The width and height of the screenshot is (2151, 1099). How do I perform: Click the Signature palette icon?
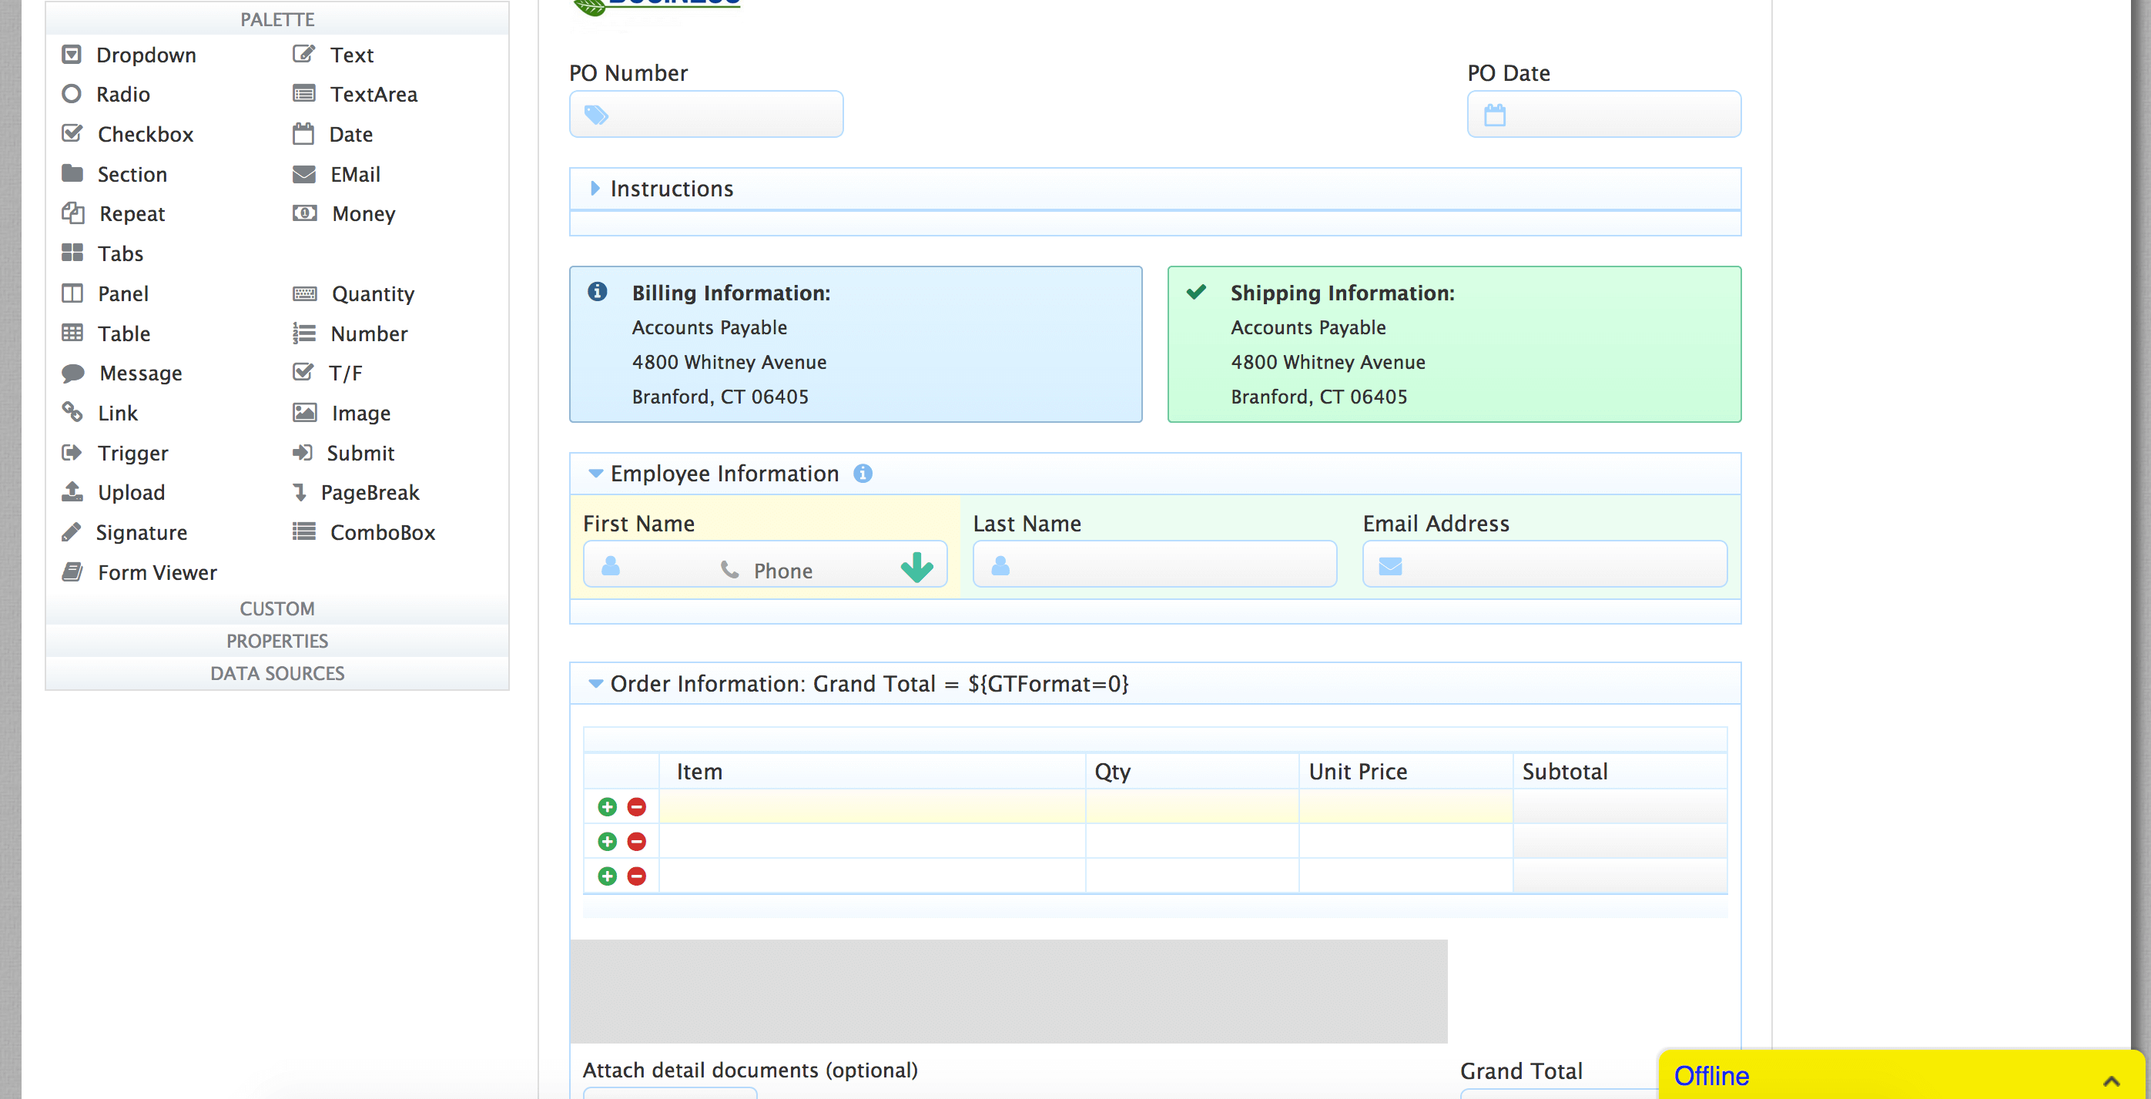tap(72, 532)
